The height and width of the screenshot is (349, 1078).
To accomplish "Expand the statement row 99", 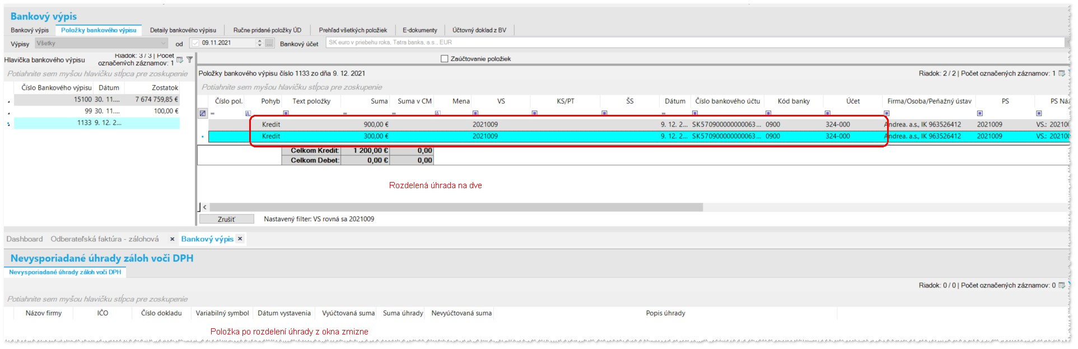I will [x=8, y=113].
